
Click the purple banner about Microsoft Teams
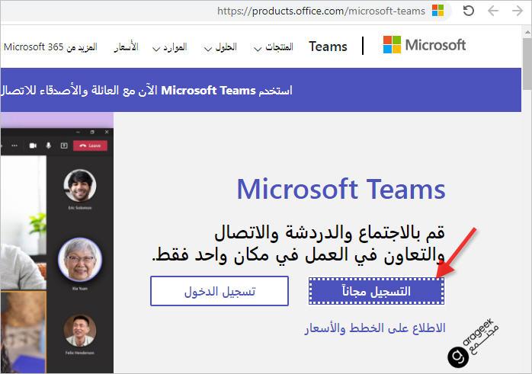(x=261, y=90)
